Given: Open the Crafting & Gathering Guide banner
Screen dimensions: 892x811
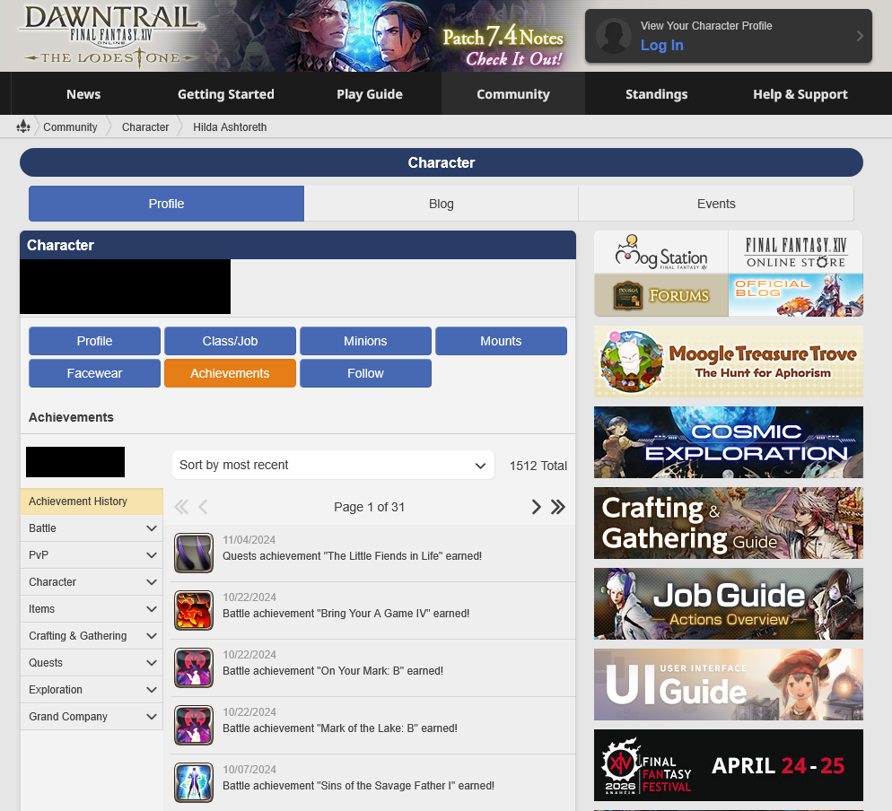Looking at the screenshot, I should pos(728,523).
